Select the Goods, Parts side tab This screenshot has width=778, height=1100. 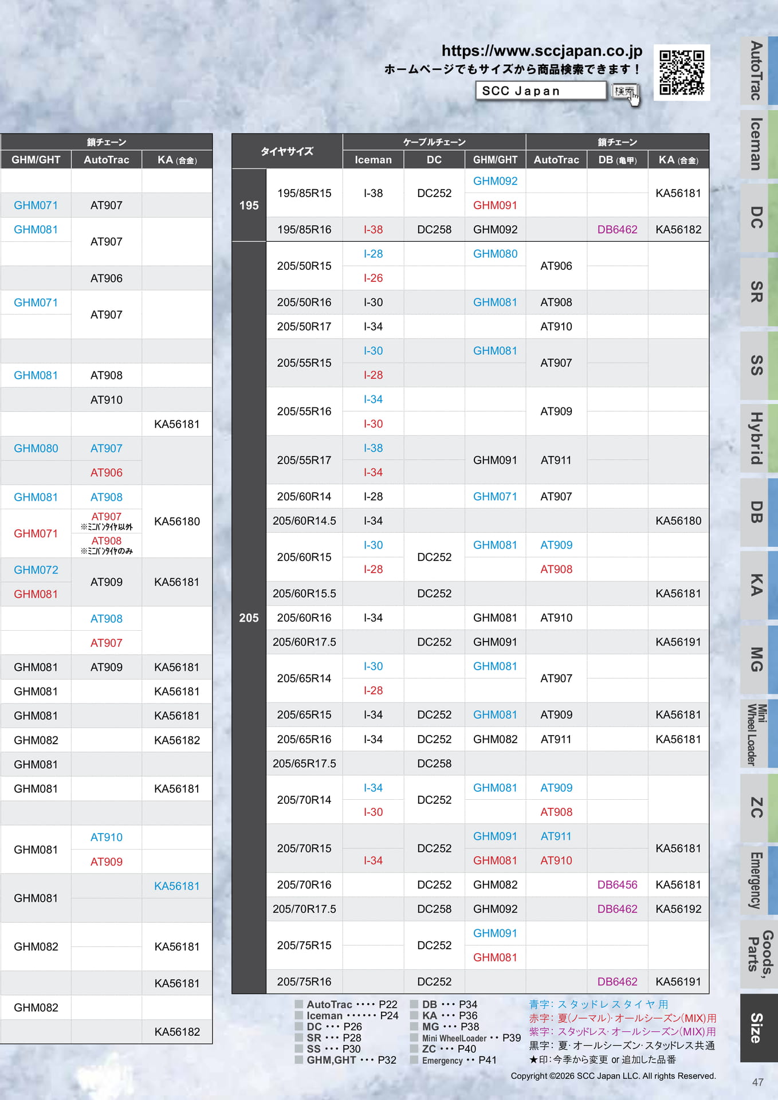pyautogui.click(x=759, y=954)
